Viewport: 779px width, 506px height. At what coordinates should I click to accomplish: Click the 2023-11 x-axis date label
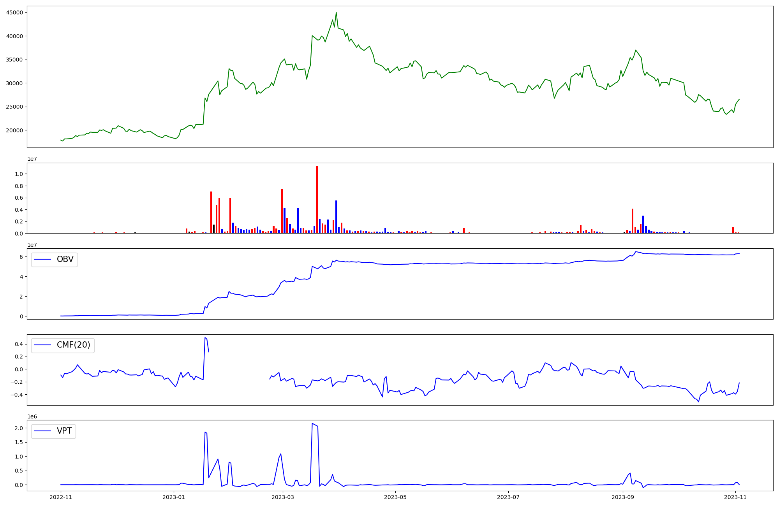(735, 497)
